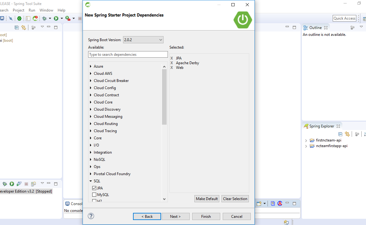Open the Spring wizard icon with red badge
This screenshot has width=366, height=225.
click(x=36, y=18)
